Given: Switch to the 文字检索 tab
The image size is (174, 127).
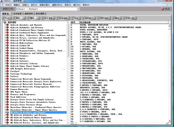Looking at the screenshot, I should point(17,14).
